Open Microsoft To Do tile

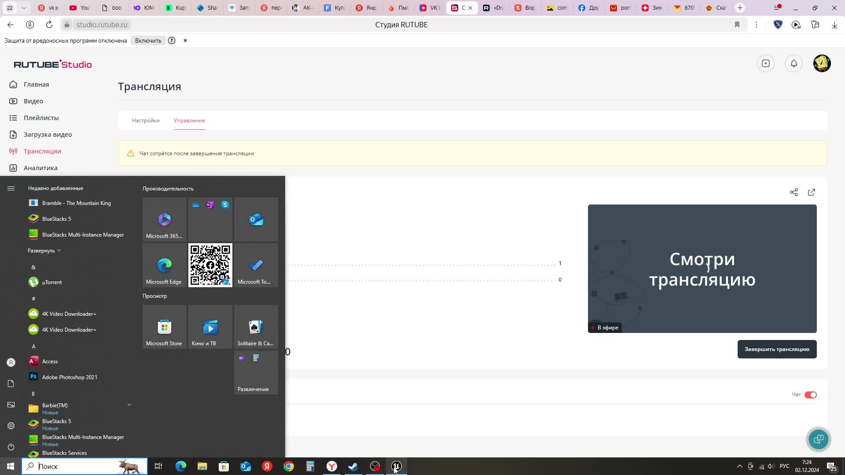(x=256, y=265)
